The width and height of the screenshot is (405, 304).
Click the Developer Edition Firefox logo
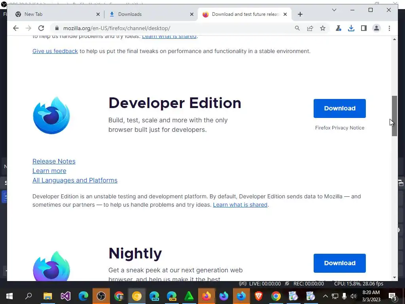point(51,115)
